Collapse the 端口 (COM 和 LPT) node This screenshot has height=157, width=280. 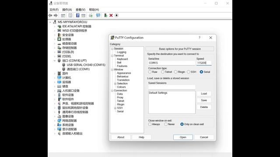coord(55,61)
